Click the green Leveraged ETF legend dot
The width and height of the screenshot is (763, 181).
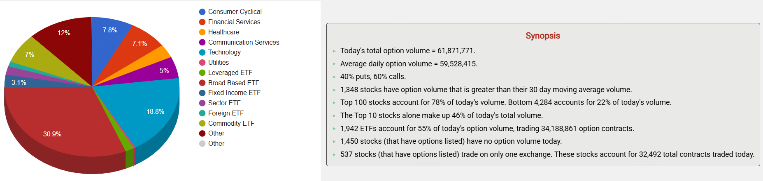[202, 73]
